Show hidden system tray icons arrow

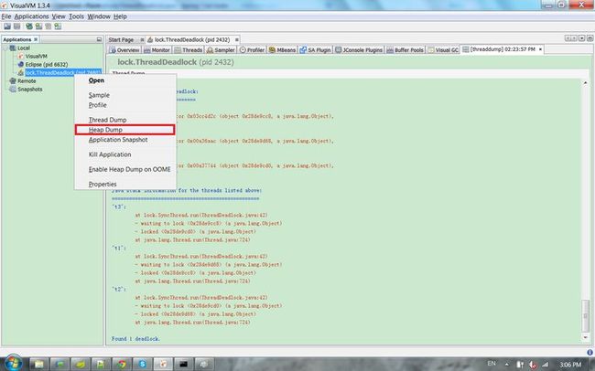506,365
